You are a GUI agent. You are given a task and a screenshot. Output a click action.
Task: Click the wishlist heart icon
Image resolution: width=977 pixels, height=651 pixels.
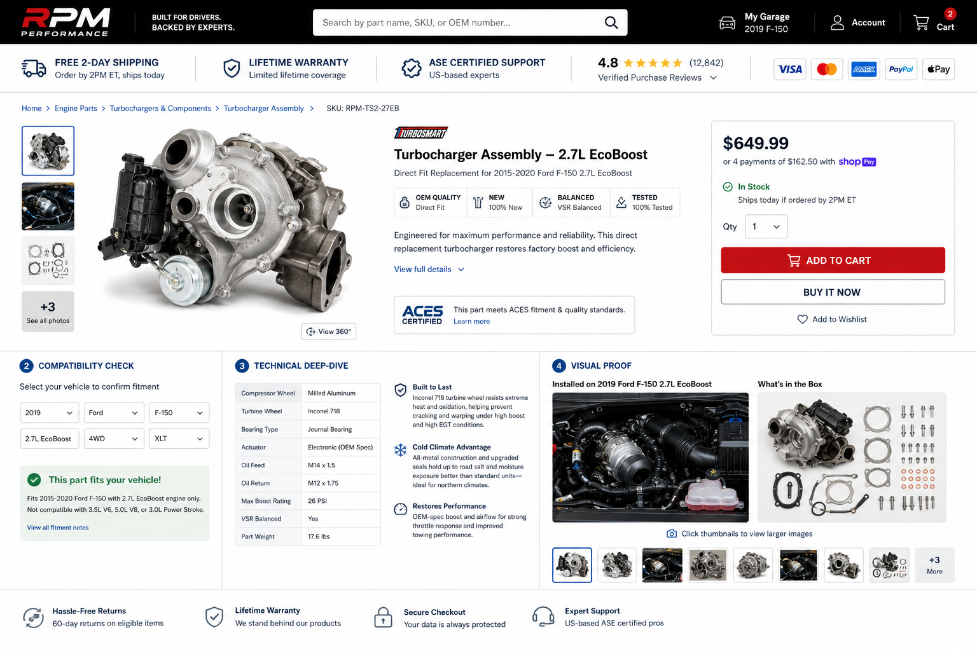click(x=803, y=319)
